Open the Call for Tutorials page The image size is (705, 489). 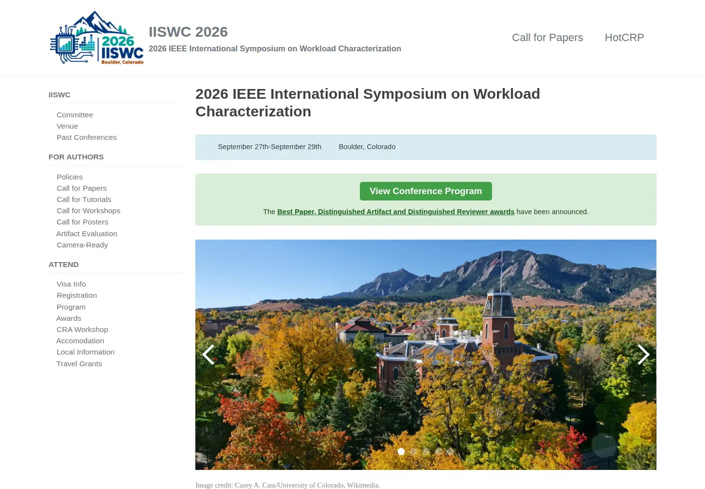(84, 200)
